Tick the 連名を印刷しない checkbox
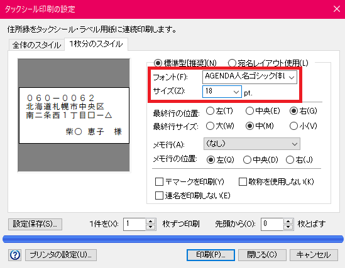This screenshot has width=345, height=268. coord(159,195)
